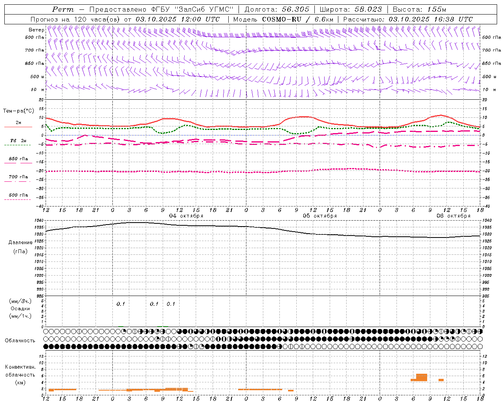Screen dimensions: 503x402
Task: Click the "10 м" wind level on left axis
Action: point(37,90)
